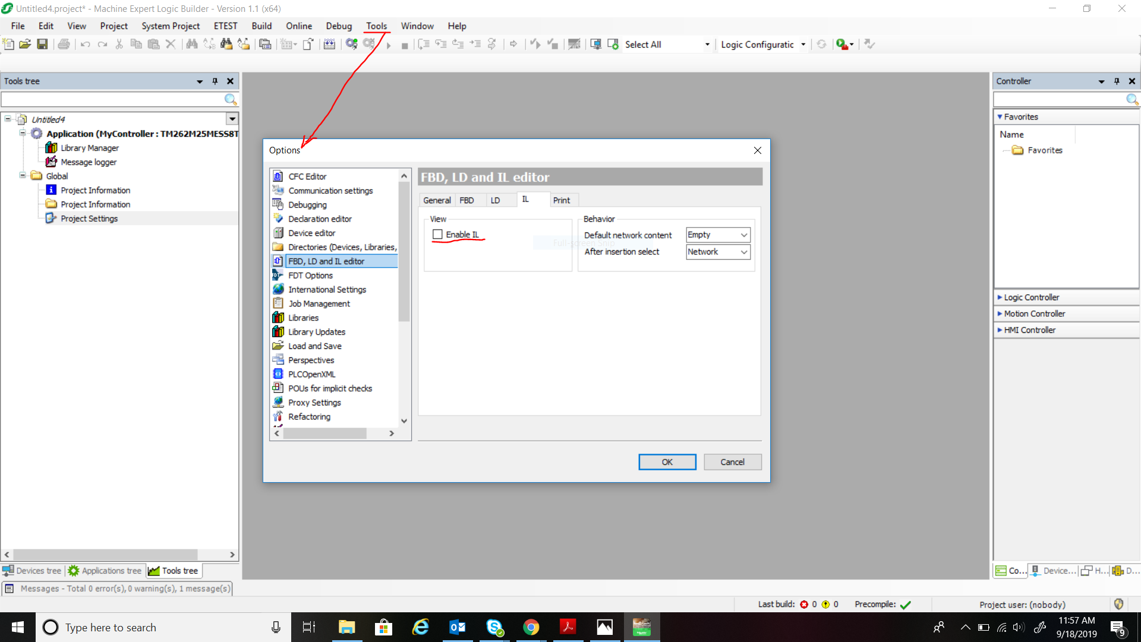Switch to the Devices tree tab
Viewport: 1141px width, 642px height.
[33, 571]
